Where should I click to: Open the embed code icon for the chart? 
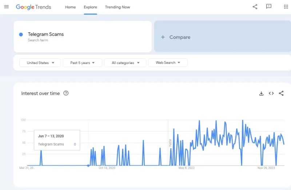pos(271,93)
